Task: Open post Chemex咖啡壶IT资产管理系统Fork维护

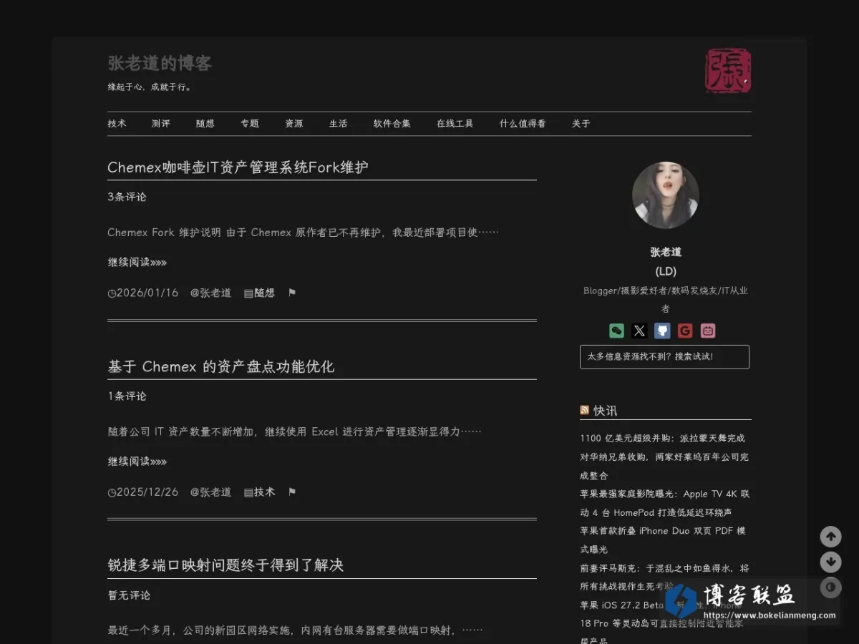Action: (238, 167)
